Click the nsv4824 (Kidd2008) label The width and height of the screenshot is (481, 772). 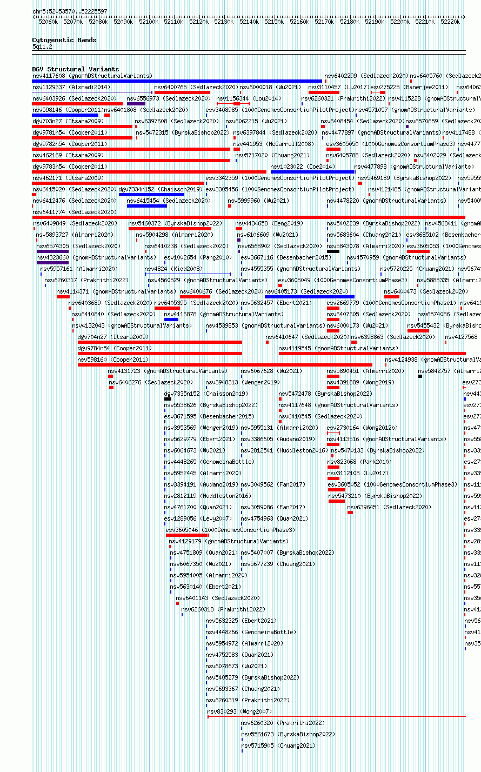(173, 269)
